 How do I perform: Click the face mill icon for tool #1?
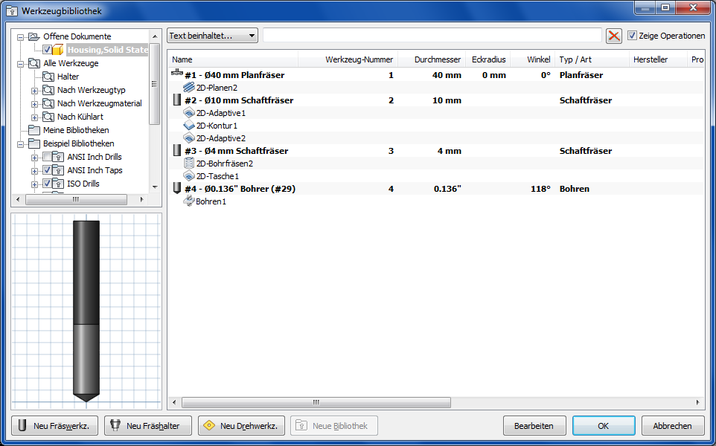tap(176, 74)
